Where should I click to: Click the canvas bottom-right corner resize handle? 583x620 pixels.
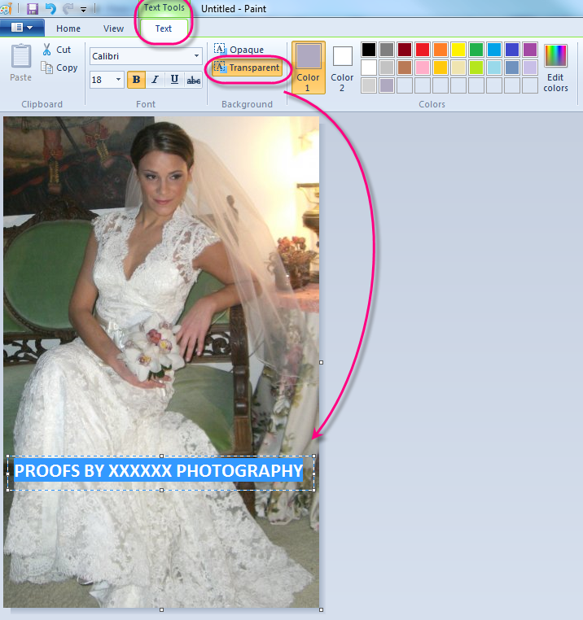pos(321,609)
